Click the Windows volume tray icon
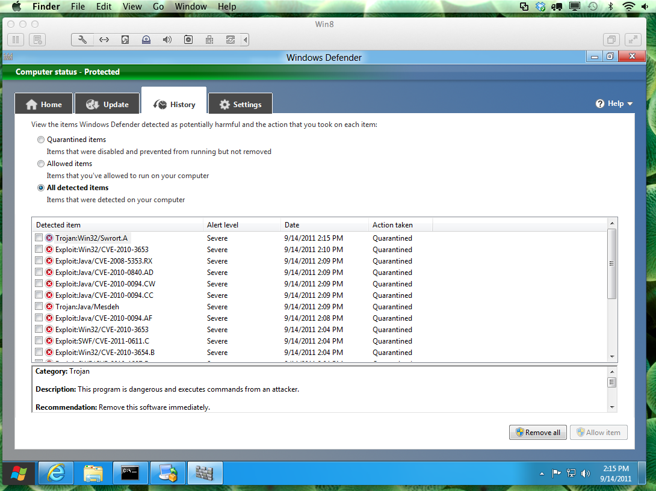Viewport: 656px width, 491px height. (586, 474)
